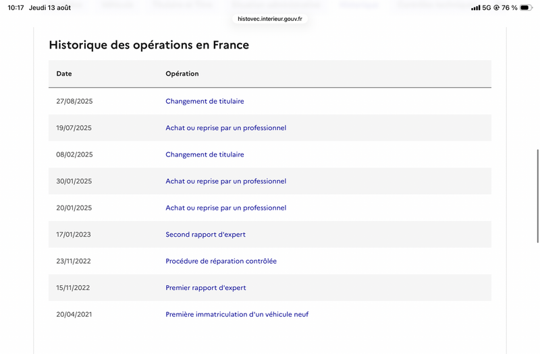Select the date 19/07/2025

[74, 128]
